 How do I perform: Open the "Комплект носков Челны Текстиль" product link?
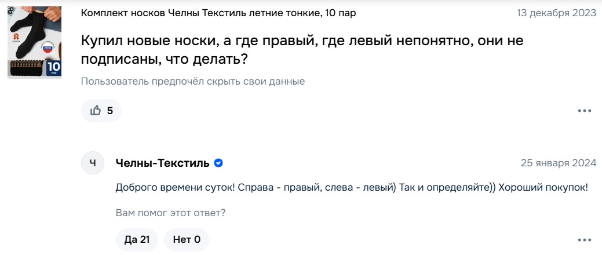[x=218, y=13]
